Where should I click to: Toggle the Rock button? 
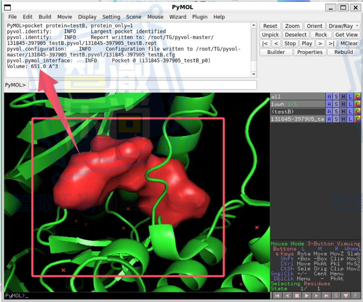click(321, 35)
